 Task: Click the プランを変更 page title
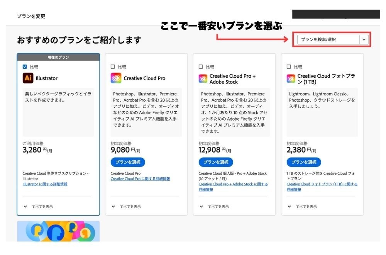click(31, 16)
